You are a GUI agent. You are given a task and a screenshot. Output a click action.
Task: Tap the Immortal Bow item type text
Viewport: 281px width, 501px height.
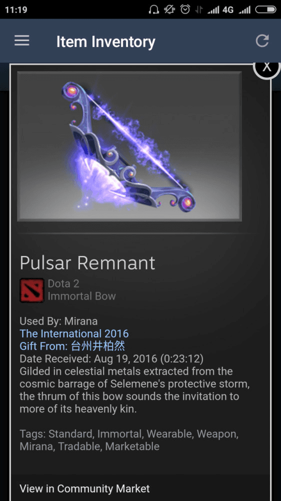(x=81, y=296)
